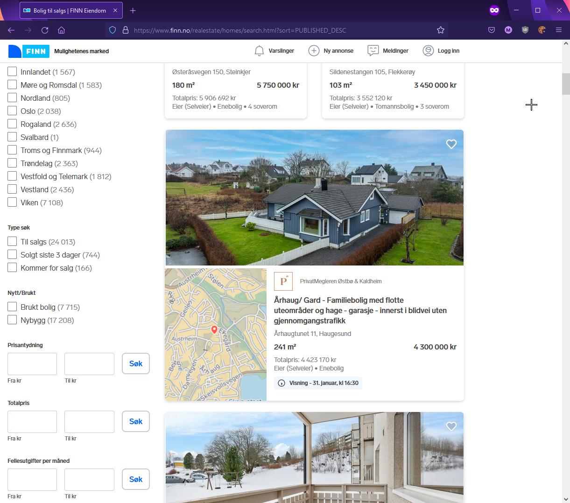
Task: Click the Logg inn user icon
Action: [x=428, y=51]
